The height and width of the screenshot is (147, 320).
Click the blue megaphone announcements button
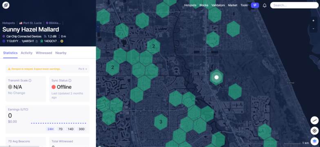point(255,5)
